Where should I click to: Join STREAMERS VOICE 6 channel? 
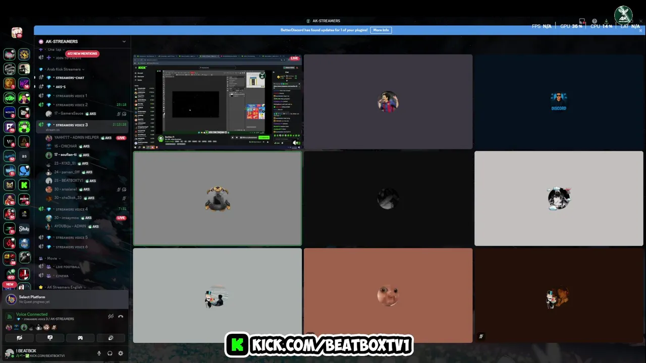(x=82, y=247)
